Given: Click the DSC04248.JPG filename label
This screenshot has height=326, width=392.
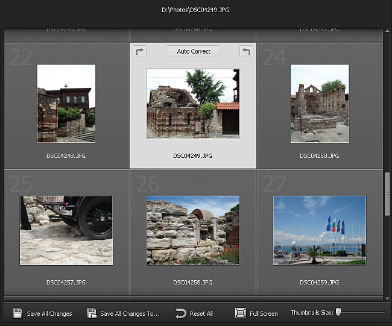Looking at the screenshot, I should [66, 156].
